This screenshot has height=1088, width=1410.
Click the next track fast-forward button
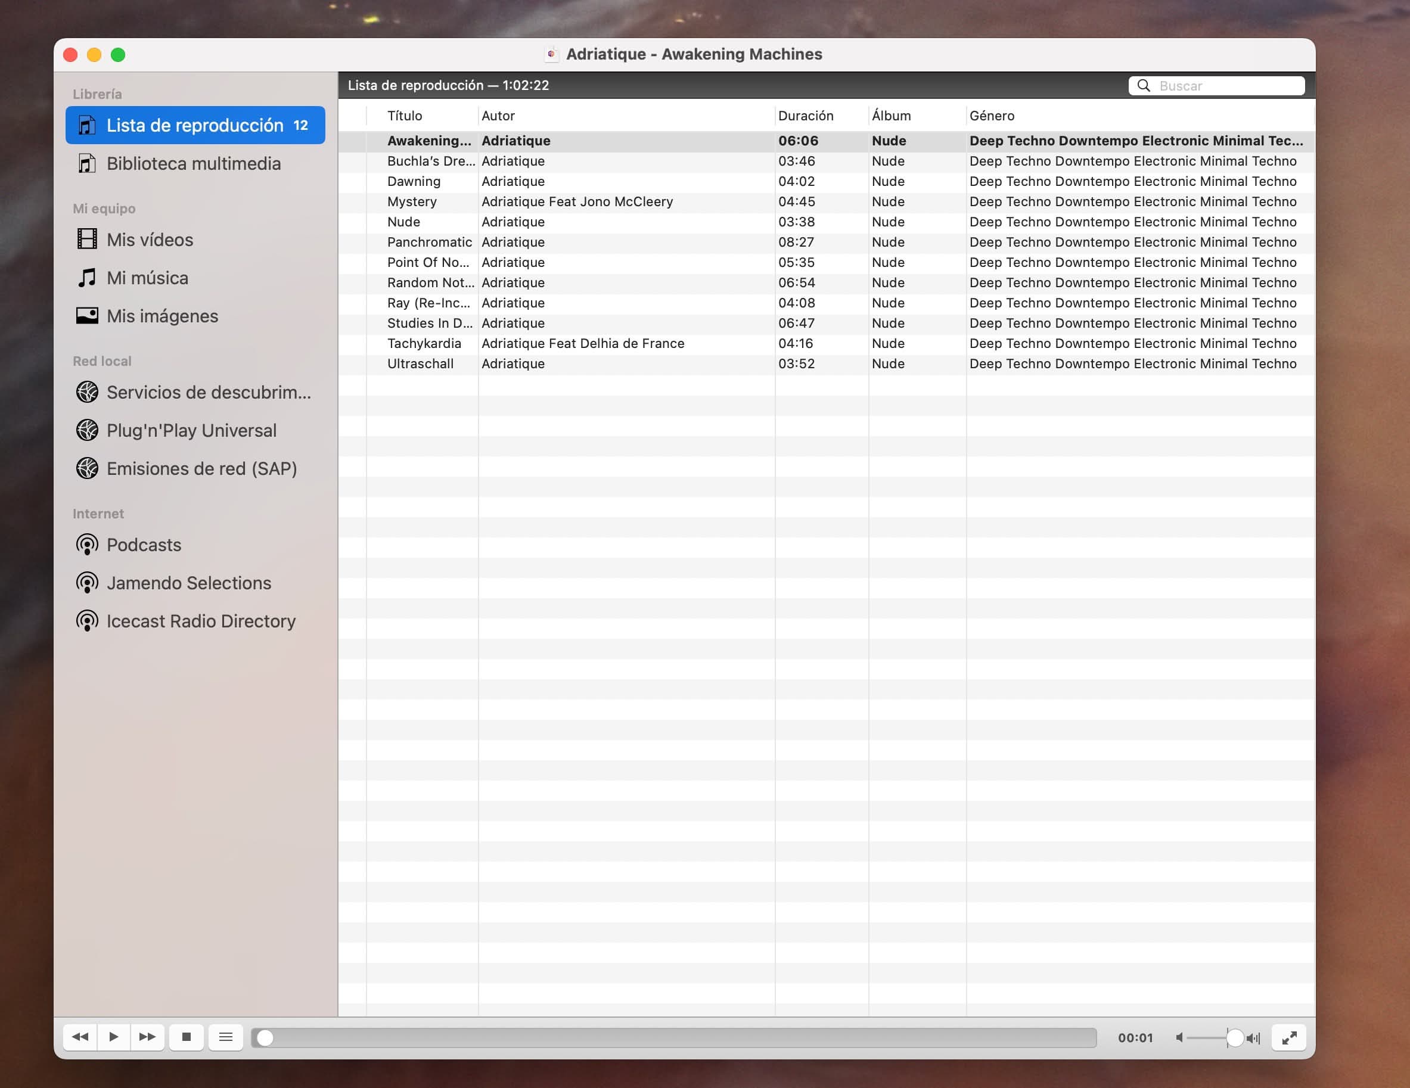pyautogui.click(x=147, y=1037)
